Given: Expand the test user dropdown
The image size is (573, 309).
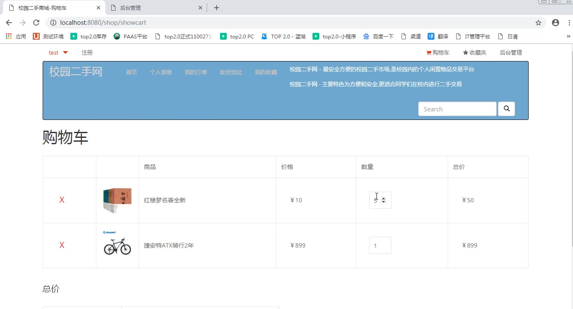Looking at the screenshot, I should [58, 53].
